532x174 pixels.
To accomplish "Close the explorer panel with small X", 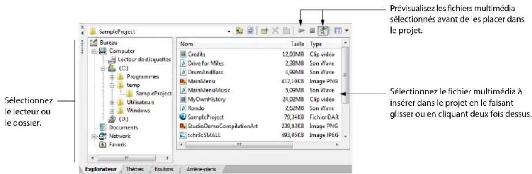I will [82, 26].
